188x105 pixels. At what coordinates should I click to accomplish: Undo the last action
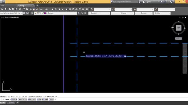(41, 9)
